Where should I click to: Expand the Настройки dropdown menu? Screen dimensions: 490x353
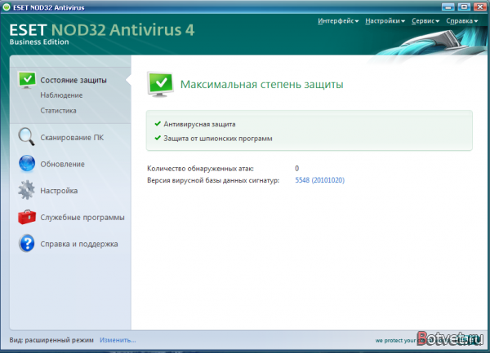tap(385, 21)
